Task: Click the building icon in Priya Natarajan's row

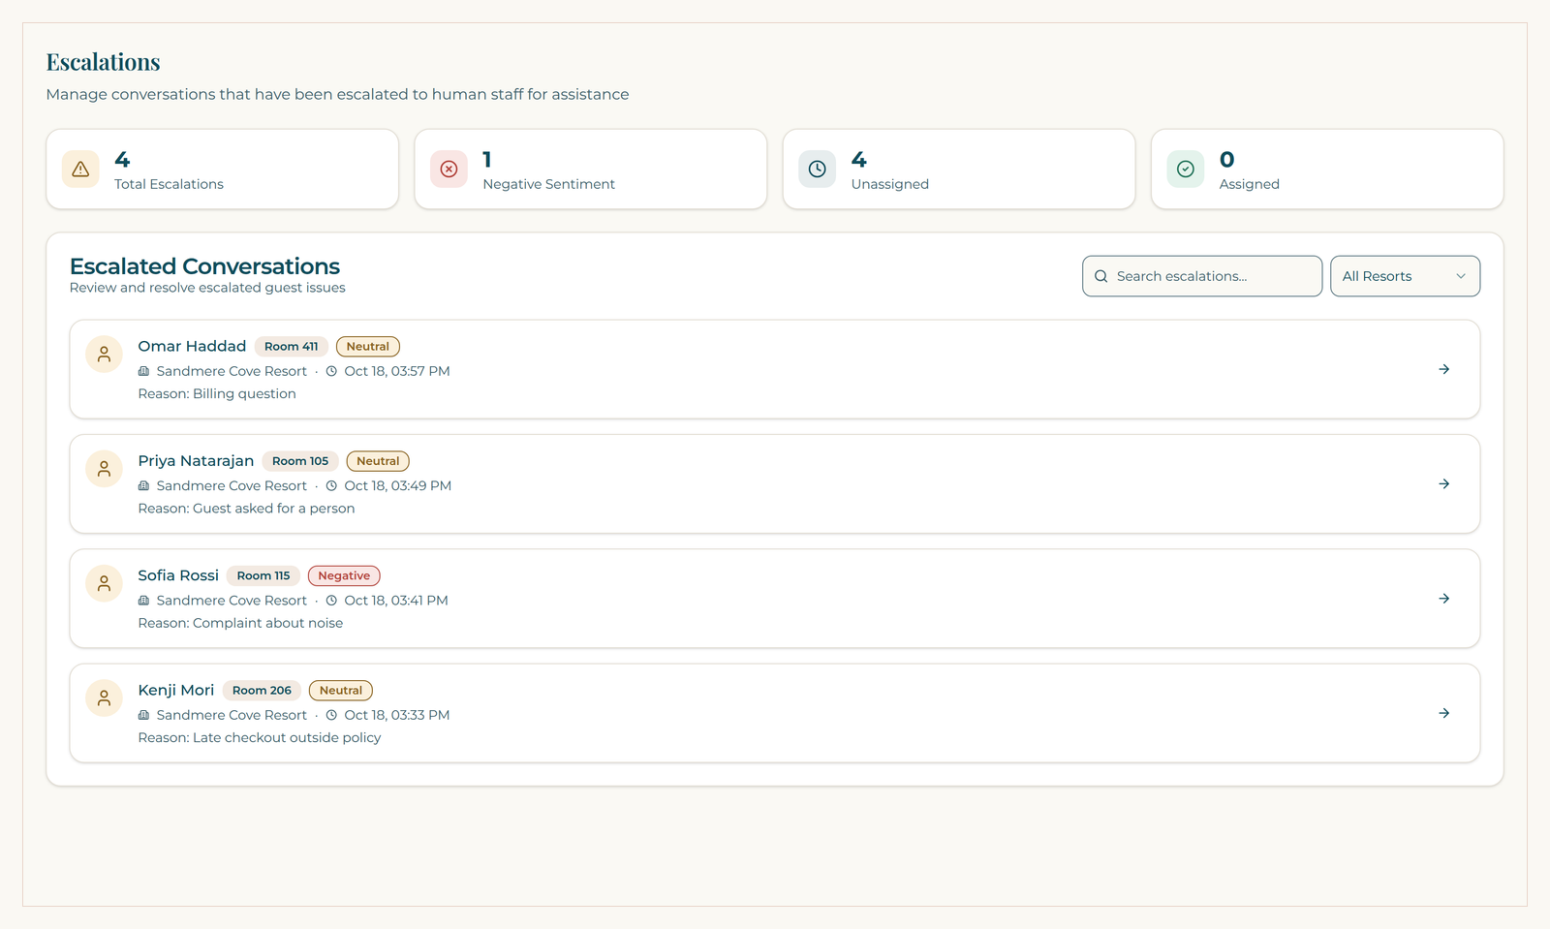Action: 143,485
